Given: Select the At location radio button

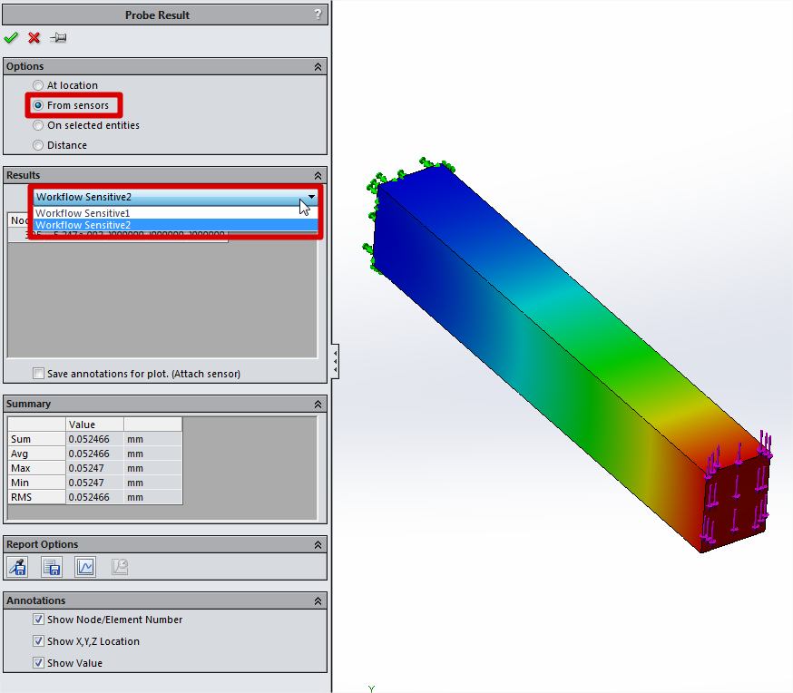Looking at the screenshot, I should pos(38,85).
